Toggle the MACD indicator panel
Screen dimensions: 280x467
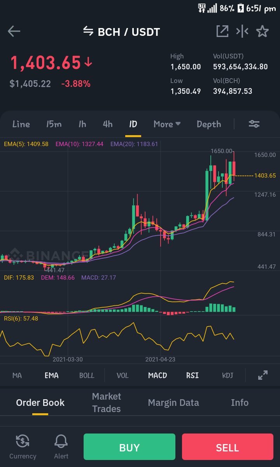click(157, 375)
